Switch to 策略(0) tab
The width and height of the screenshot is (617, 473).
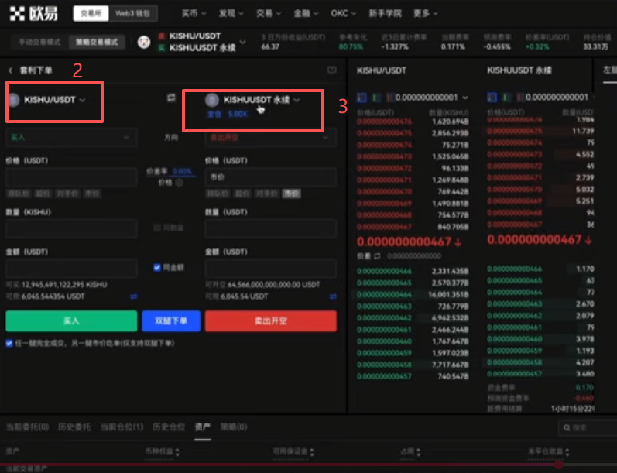[234, 427]
